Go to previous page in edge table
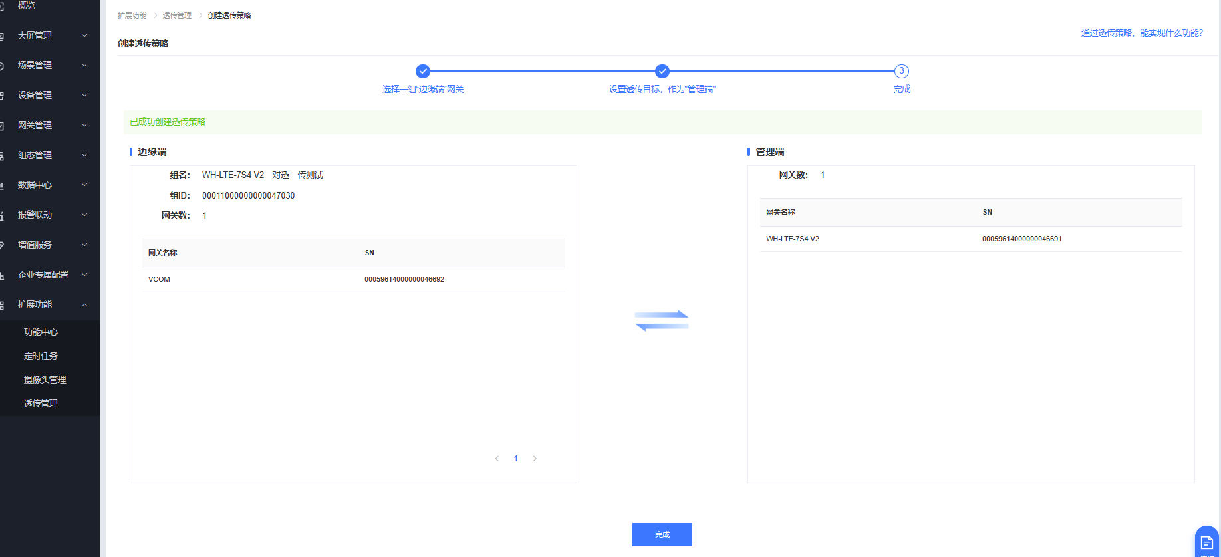The height and width of the screenshot is (557, 1221). pos(497,459)
